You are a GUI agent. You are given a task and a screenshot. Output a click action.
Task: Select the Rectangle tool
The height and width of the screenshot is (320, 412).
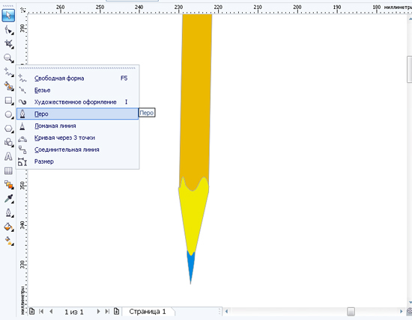[8, 100]
